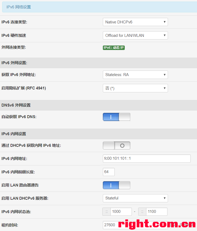Open IPv6 硬件加速 dropdown Offload for LAN/WLAN
This screenshot has width=197, height=231.
135,35
